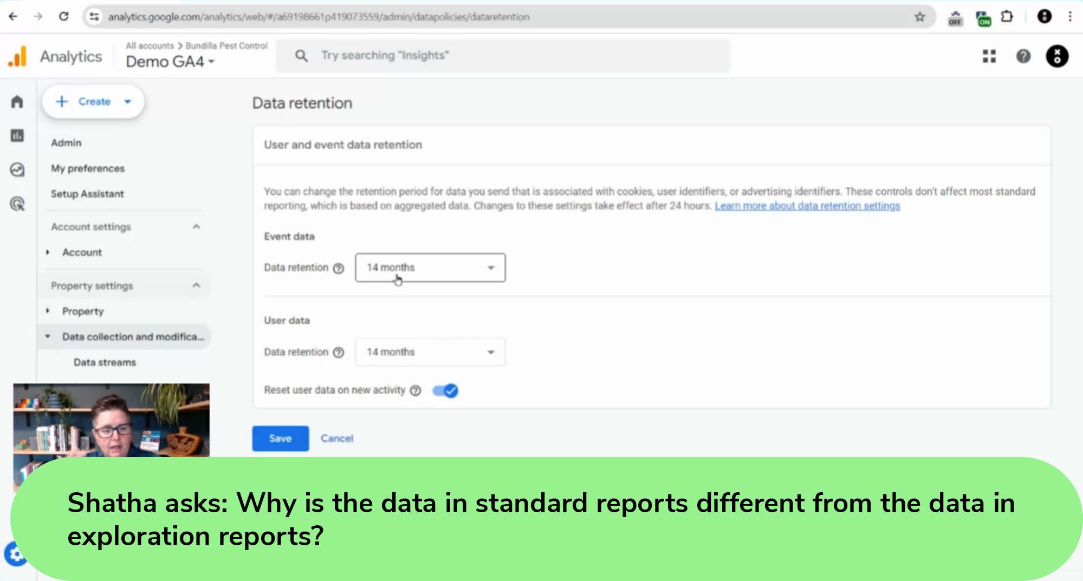Screen dimensions: 1083x581
Task: Show help for User data retention
Action: click(338, 353)
